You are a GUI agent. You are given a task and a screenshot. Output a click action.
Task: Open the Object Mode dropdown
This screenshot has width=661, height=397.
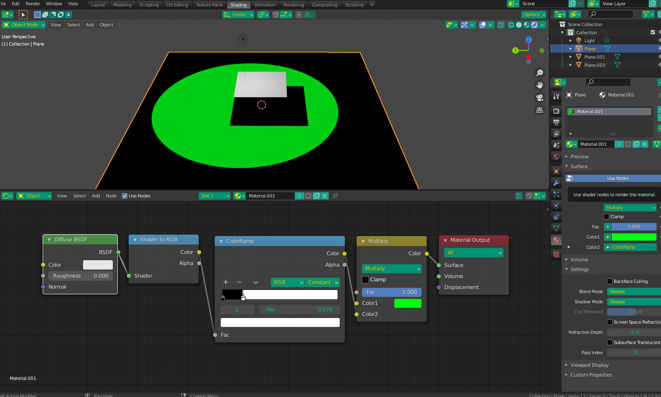point(24,25)
